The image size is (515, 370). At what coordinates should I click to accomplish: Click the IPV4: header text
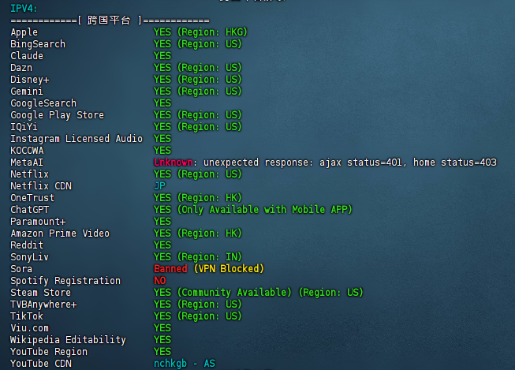(x=24, y=8)
